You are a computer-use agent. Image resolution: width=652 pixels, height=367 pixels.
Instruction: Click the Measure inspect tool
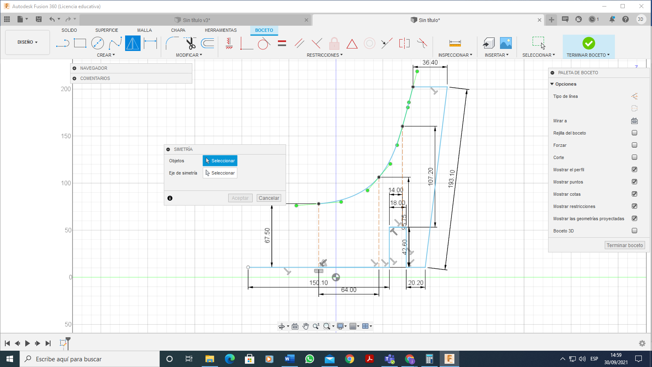[455, 43]
